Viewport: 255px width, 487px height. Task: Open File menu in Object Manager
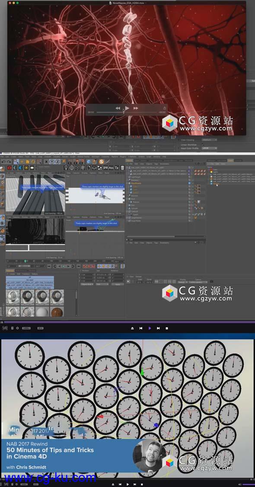131,164
